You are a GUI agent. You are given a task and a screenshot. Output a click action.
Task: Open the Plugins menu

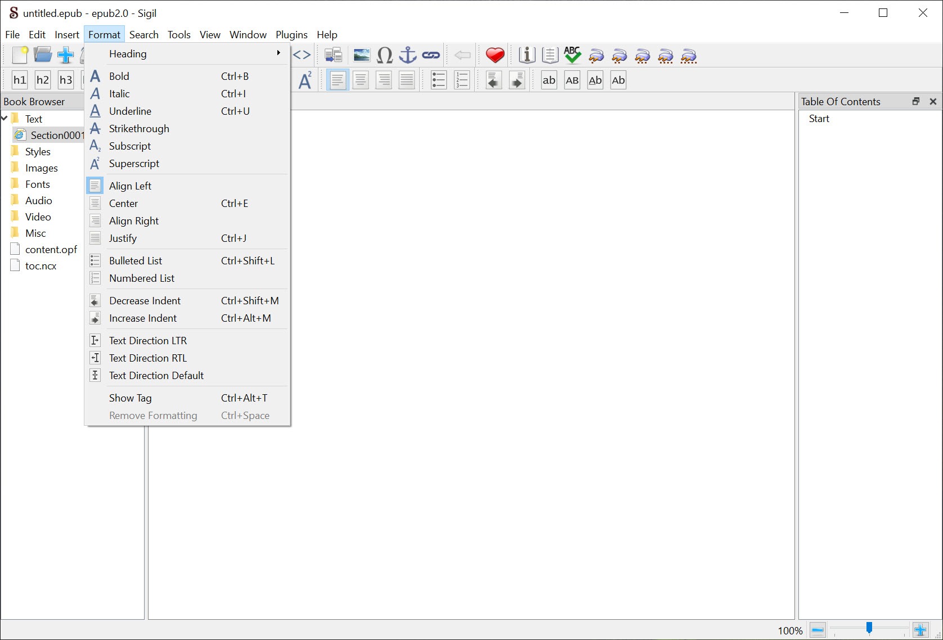[x=291, y=35]
